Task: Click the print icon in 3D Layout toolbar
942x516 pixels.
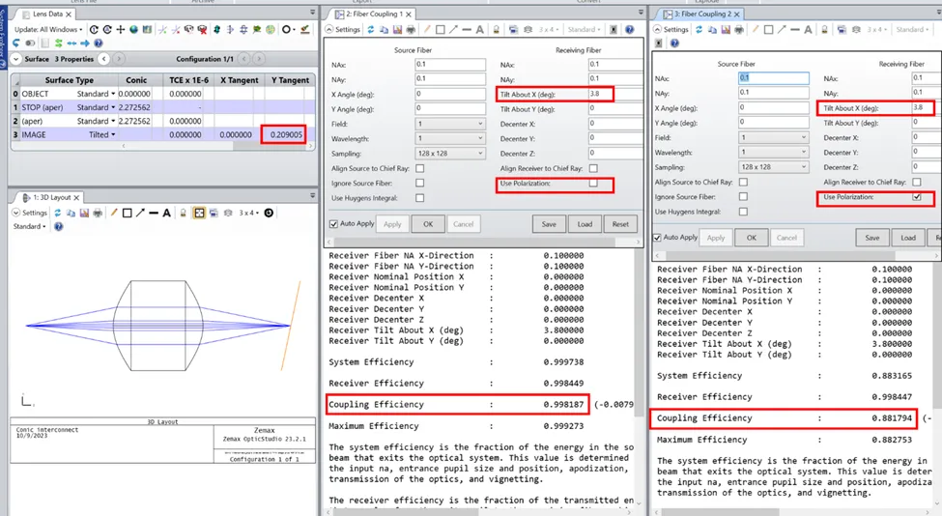Action: 98,213
